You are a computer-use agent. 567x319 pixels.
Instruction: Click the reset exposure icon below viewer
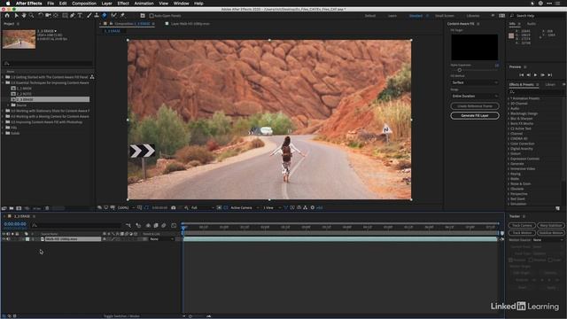tap(313, 207)
